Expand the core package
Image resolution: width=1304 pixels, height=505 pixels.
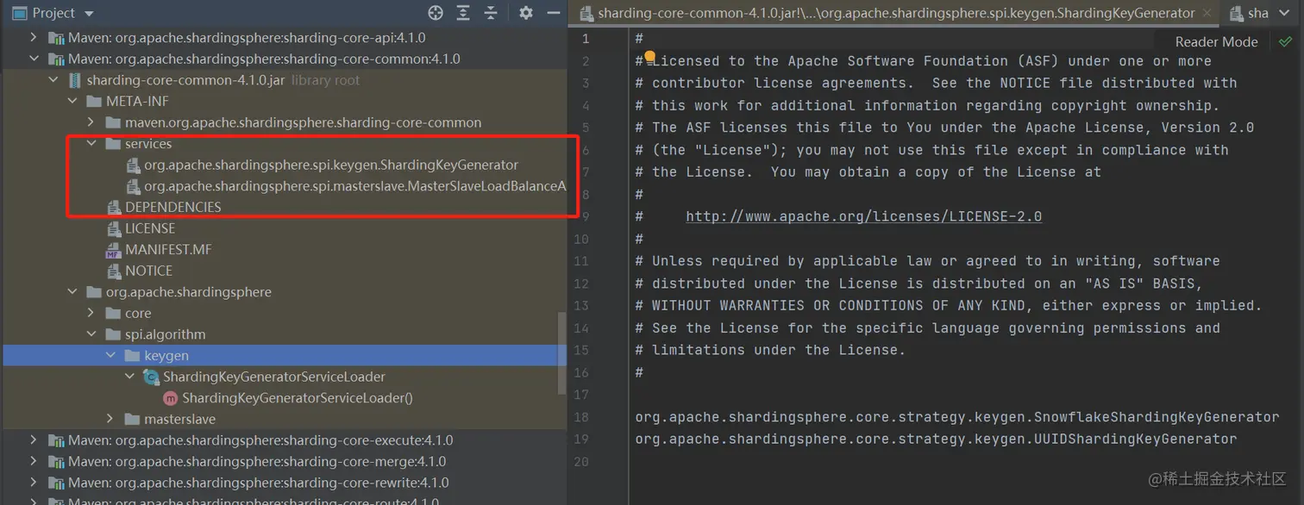[91, 313]
